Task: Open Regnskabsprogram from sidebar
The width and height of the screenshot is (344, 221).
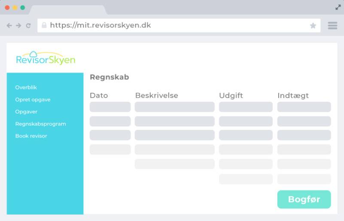Action: [40, 124]
